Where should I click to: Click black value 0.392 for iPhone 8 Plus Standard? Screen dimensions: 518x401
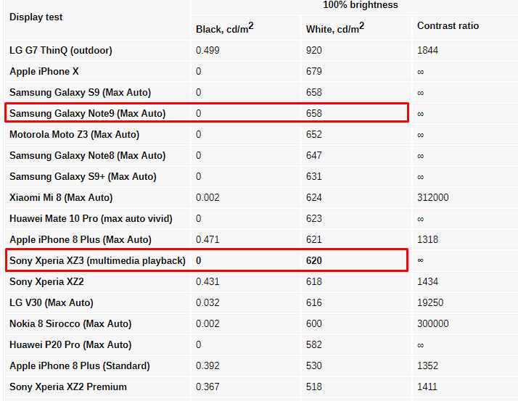207,366
